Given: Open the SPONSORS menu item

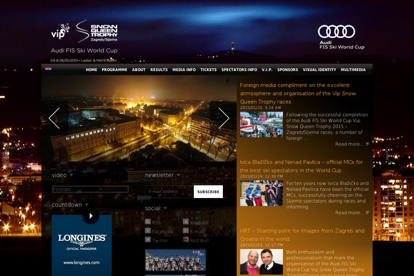Looking at the screenshot, I should click(x=288, y=70).
